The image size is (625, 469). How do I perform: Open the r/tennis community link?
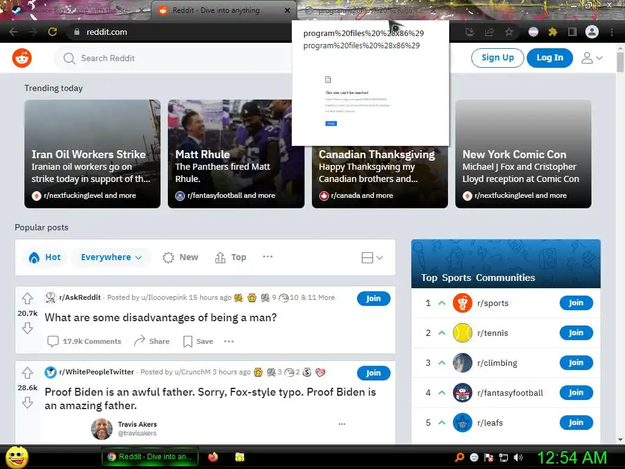(493, 333)
